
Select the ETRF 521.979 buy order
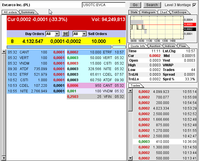pyautogui.click(x=36, y=75)
